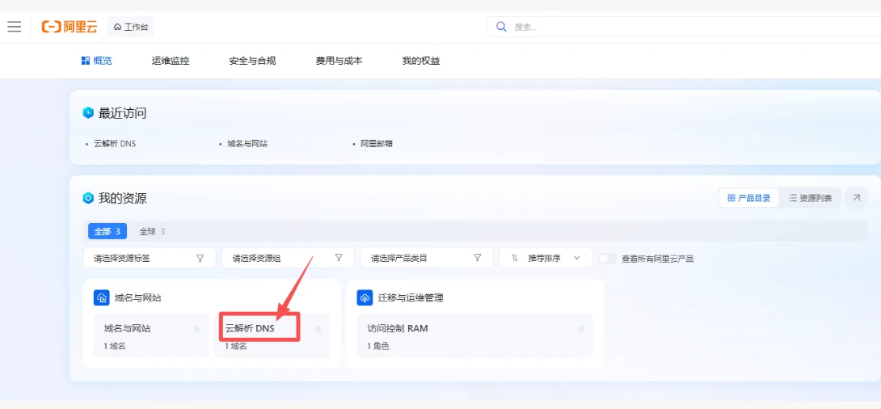The image size is (881, 409).
Task: Toggle 查看所有阿里云产品 switch
Action: tap(608, 259)
